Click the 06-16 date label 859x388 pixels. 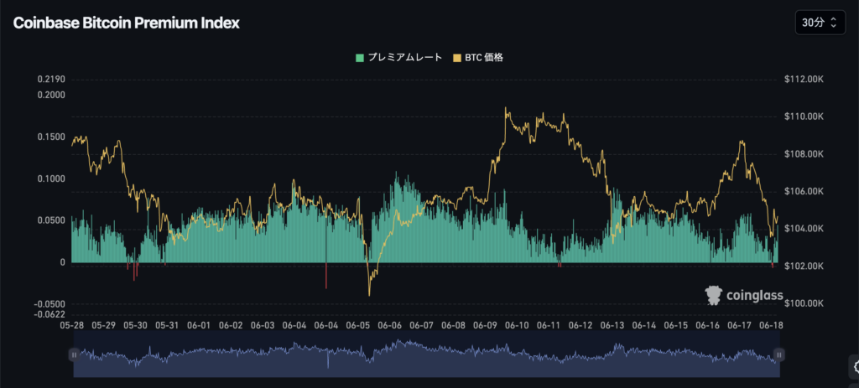tap(707, 325)
